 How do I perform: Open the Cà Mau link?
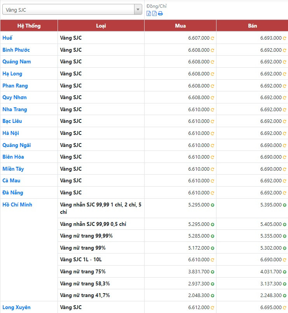pyautogui.click(x=11, y=181)
